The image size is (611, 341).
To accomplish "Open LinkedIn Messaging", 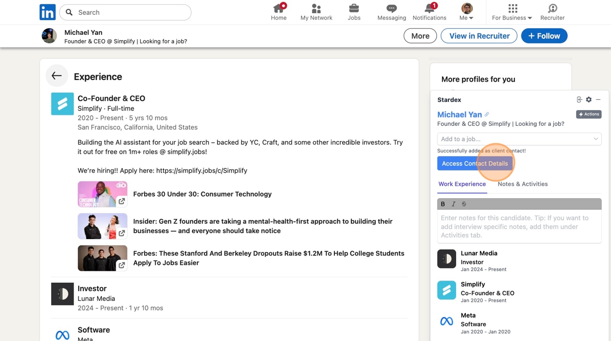I will (391, 12).
